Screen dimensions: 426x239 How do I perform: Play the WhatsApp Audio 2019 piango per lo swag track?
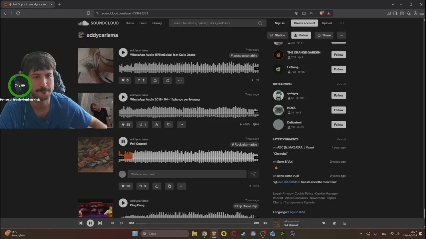click(x=123, y=97)
